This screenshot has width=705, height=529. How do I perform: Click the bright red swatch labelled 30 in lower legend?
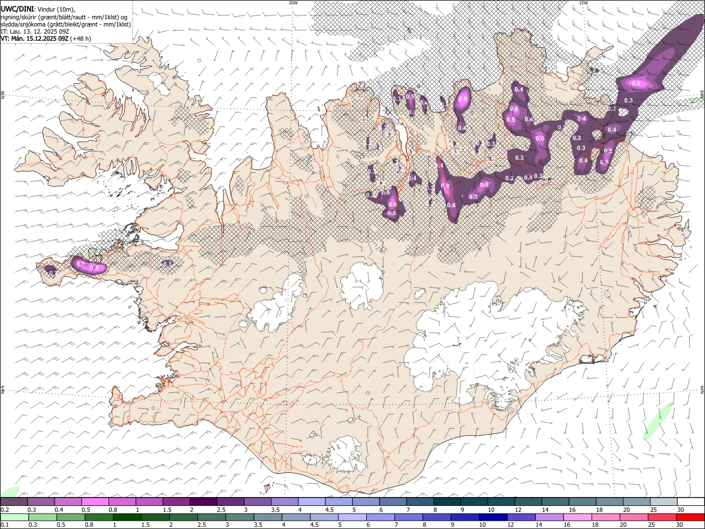point(690,517)
